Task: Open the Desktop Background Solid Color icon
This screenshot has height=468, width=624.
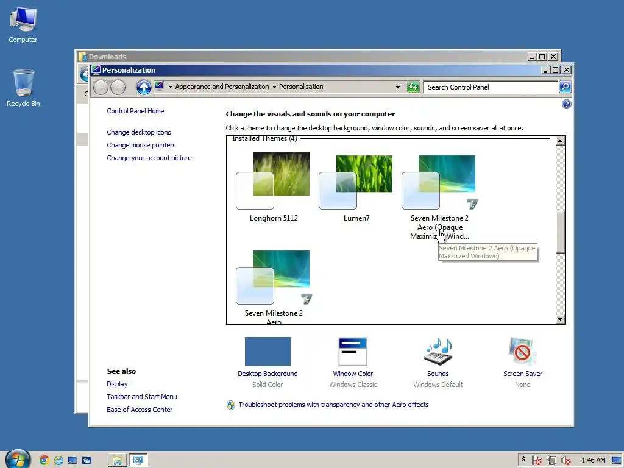Action: point(268,352)
